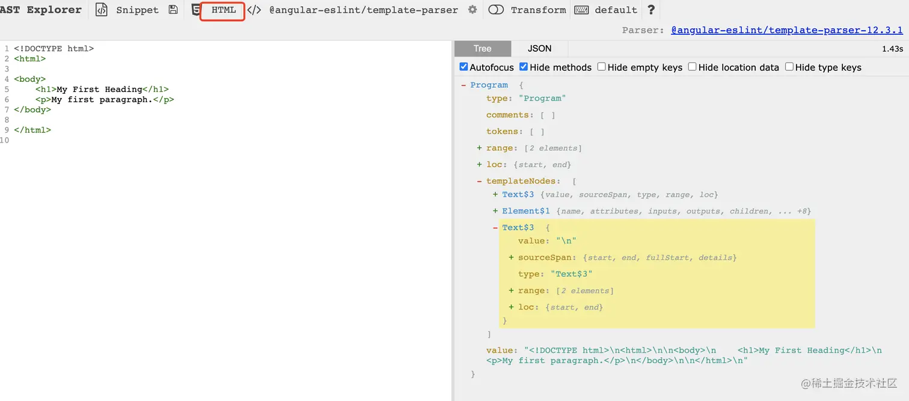Click the My First Heading code line
Viewport: 909px width, 401px height.
pos(102,90)
